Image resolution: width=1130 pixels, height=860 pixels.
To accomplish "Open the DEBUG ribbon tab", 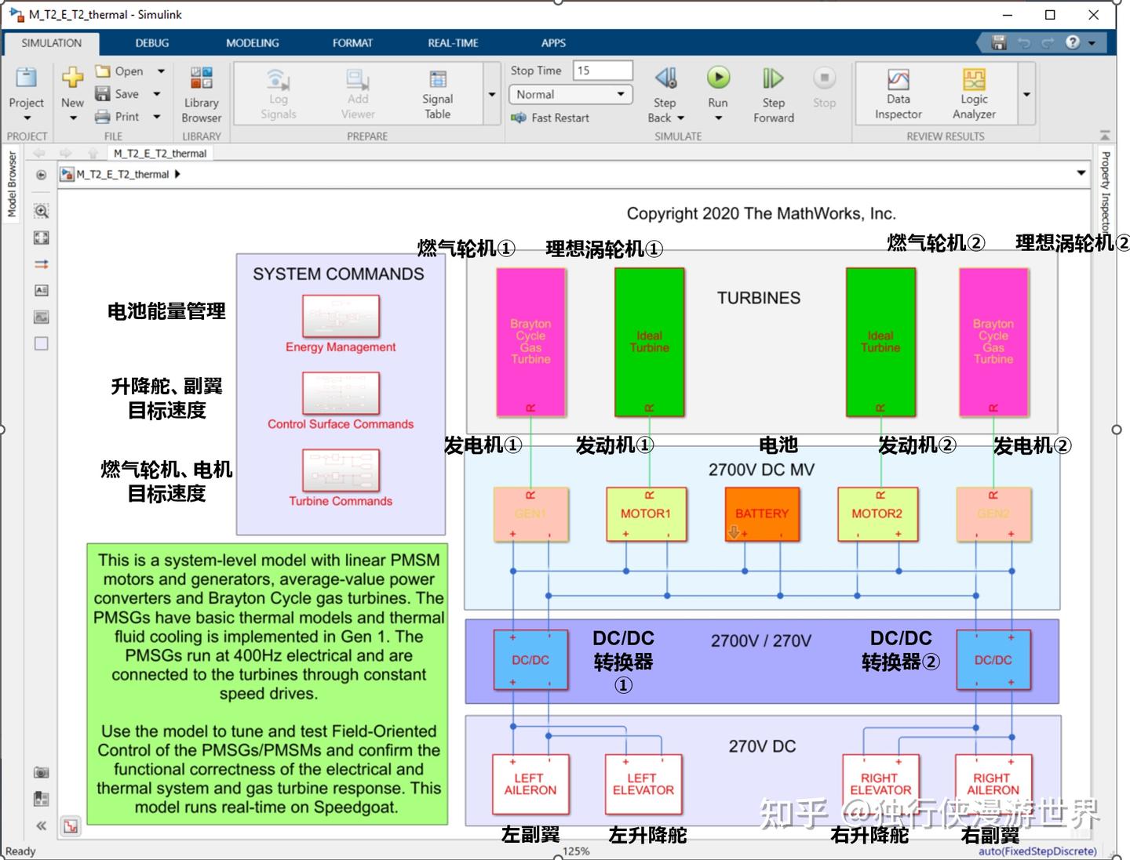I will (x=151, y=43).
